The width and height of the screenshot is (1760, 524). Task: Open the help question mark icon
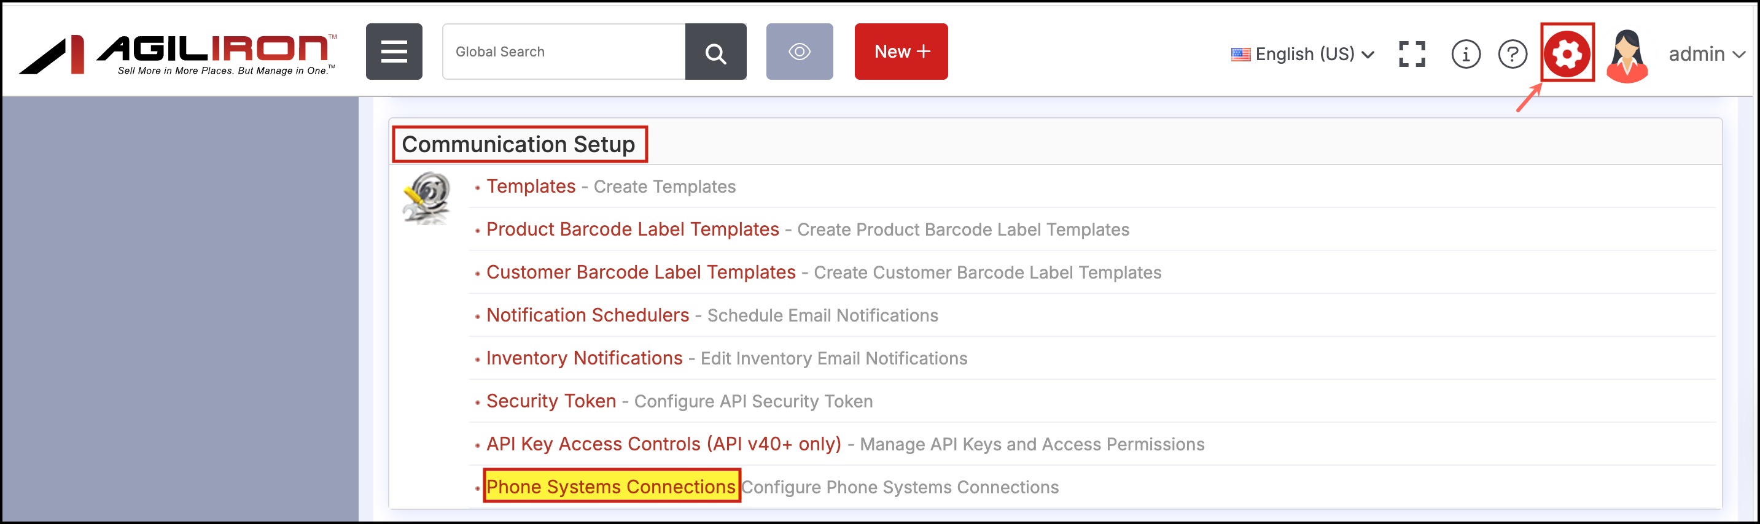tap(1513, 54)
